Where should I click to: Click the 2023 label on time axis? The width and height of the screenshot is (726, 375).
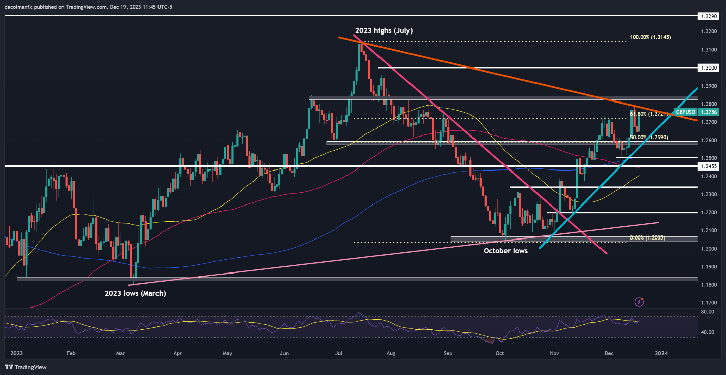[17, 352]
